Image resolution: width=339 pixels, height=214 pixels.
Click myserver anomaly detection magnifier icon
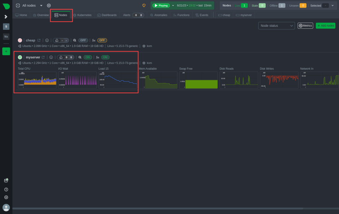point(80,57)
